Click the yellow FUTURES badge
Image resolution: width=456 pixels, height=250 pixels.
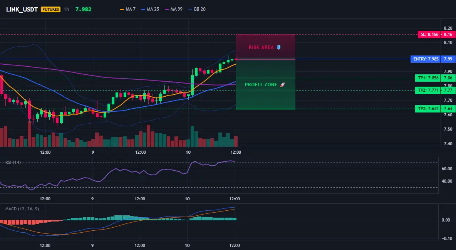click(50, 9)
